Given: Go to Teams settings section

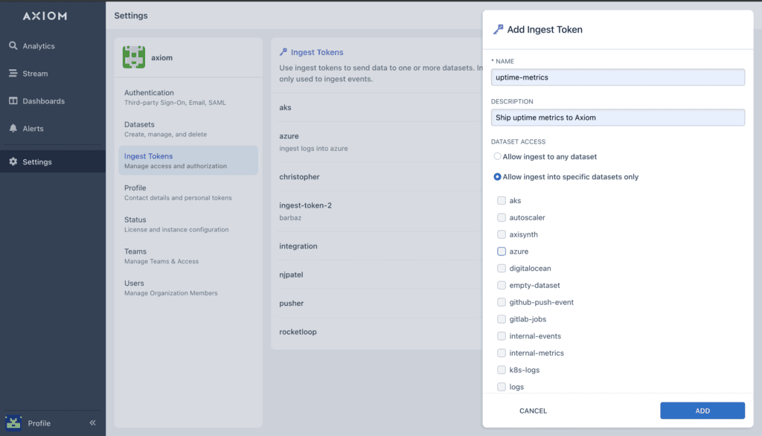Looking at the screenshot, I should (x=135, y=251).
